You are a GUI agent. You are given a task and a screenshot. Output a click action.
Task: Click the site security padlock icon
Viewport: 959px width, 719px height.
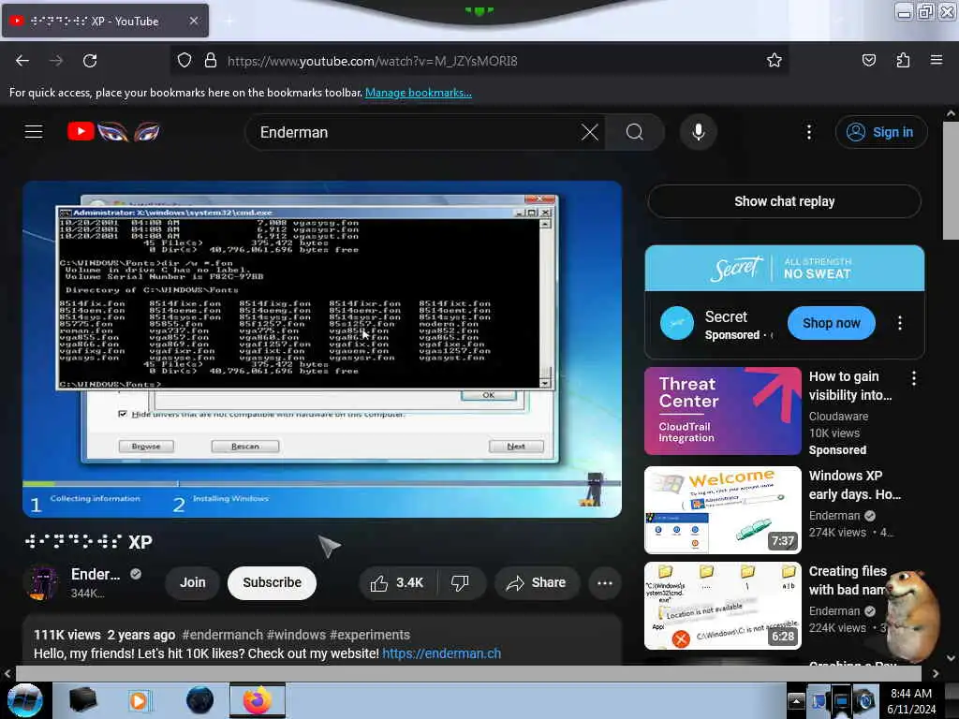(x=211, y=61)
